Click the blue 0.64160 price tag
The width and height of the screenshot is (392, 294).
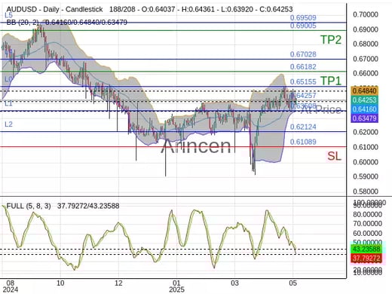[x=364, y=109]
